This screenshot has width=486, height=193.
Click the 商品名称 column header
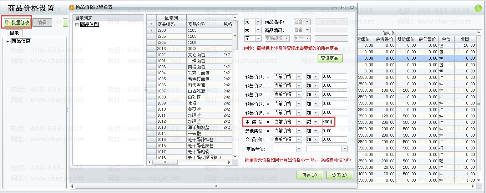pyautogui.click(x=204, y=24)
